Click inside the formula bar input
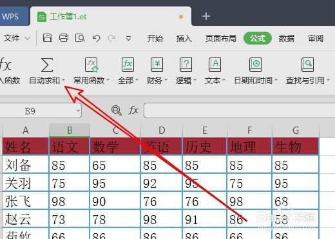 coord(239,110)
